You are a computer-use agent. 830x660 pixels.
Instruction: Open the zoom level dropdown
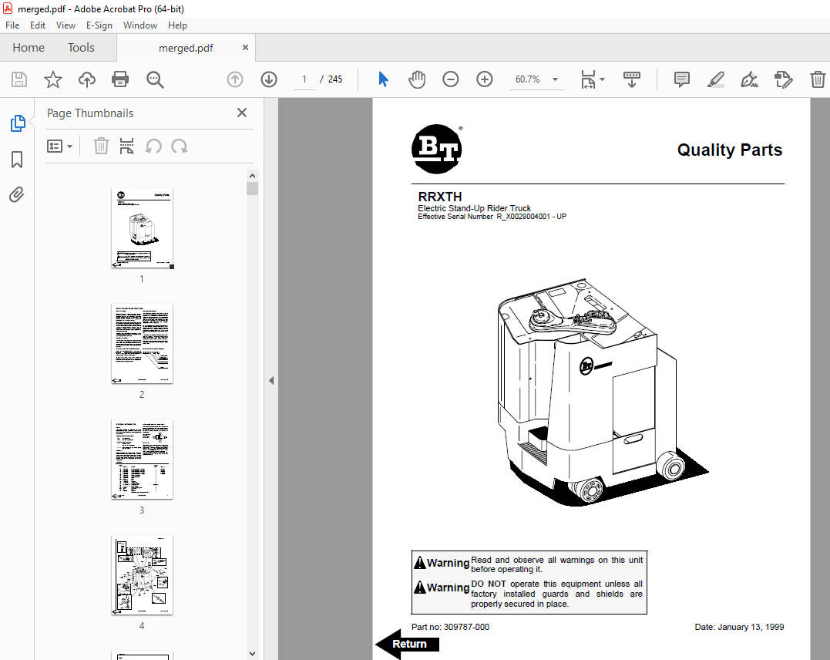point(556,79)
